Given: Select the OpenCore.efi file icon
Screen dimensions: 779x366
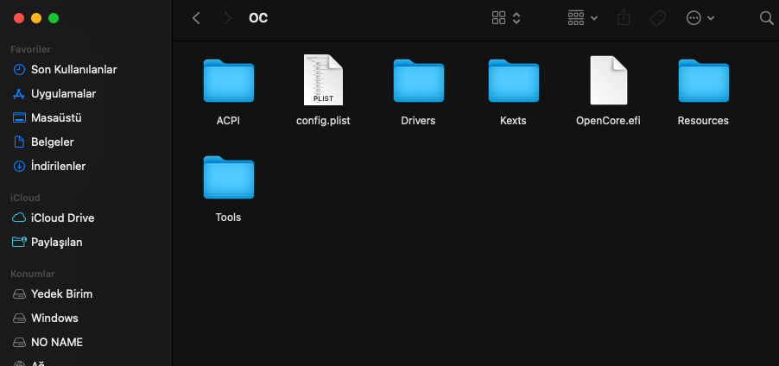Looking at the screenshot, I should click(x=608, y=79).
